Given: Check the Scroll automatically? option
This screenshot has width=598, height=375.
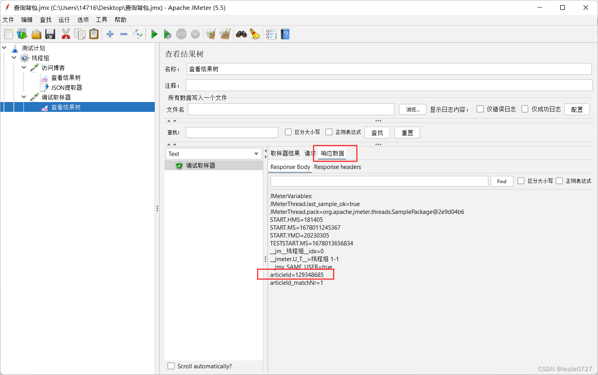Looking at the screenshot, I should click(x=171, y=366).
